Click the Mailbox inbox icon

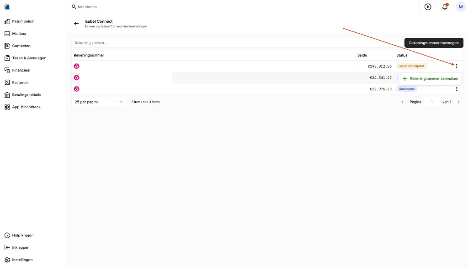(x=7, y=34)
